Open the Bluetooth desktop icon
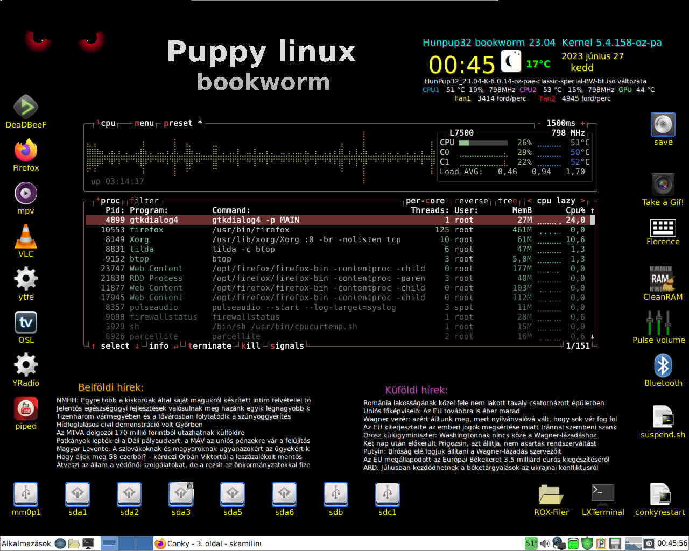Screen dimensions: 689x551 coord(663,365)
